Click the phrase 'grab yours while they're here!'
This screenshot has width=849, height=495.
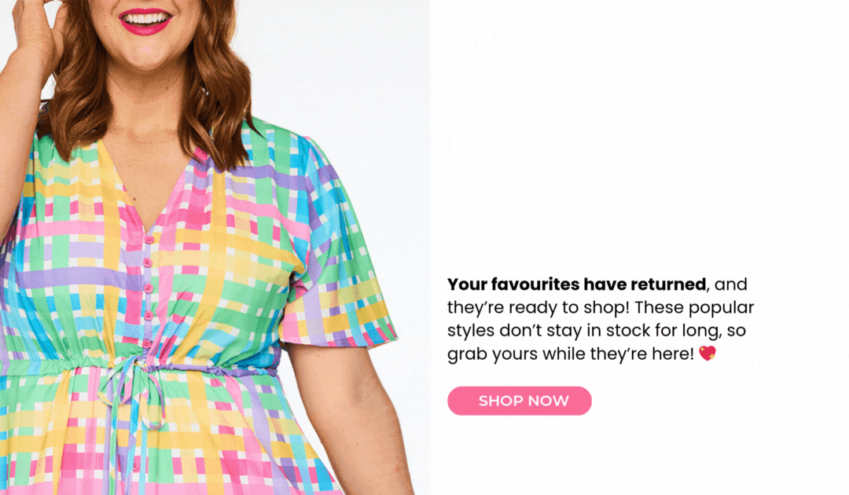coord(571,354)
